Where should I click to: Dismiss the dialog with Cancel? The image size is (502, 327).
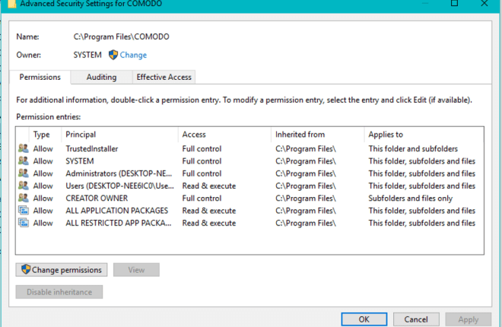(x=416, y=319)
